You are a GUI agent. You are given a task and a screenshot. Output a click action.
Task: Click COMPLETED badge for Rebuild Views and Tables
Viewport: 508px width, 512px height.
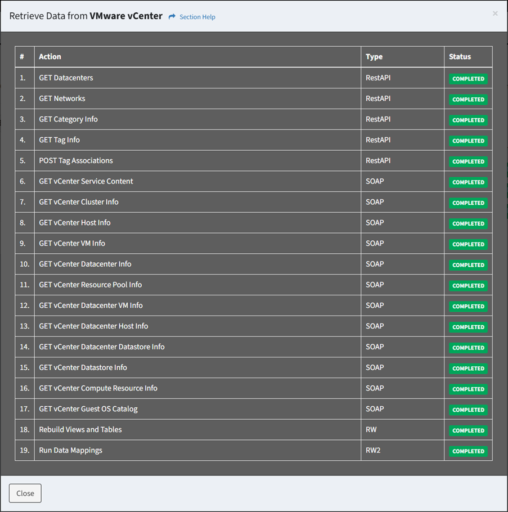pos(468,430)
